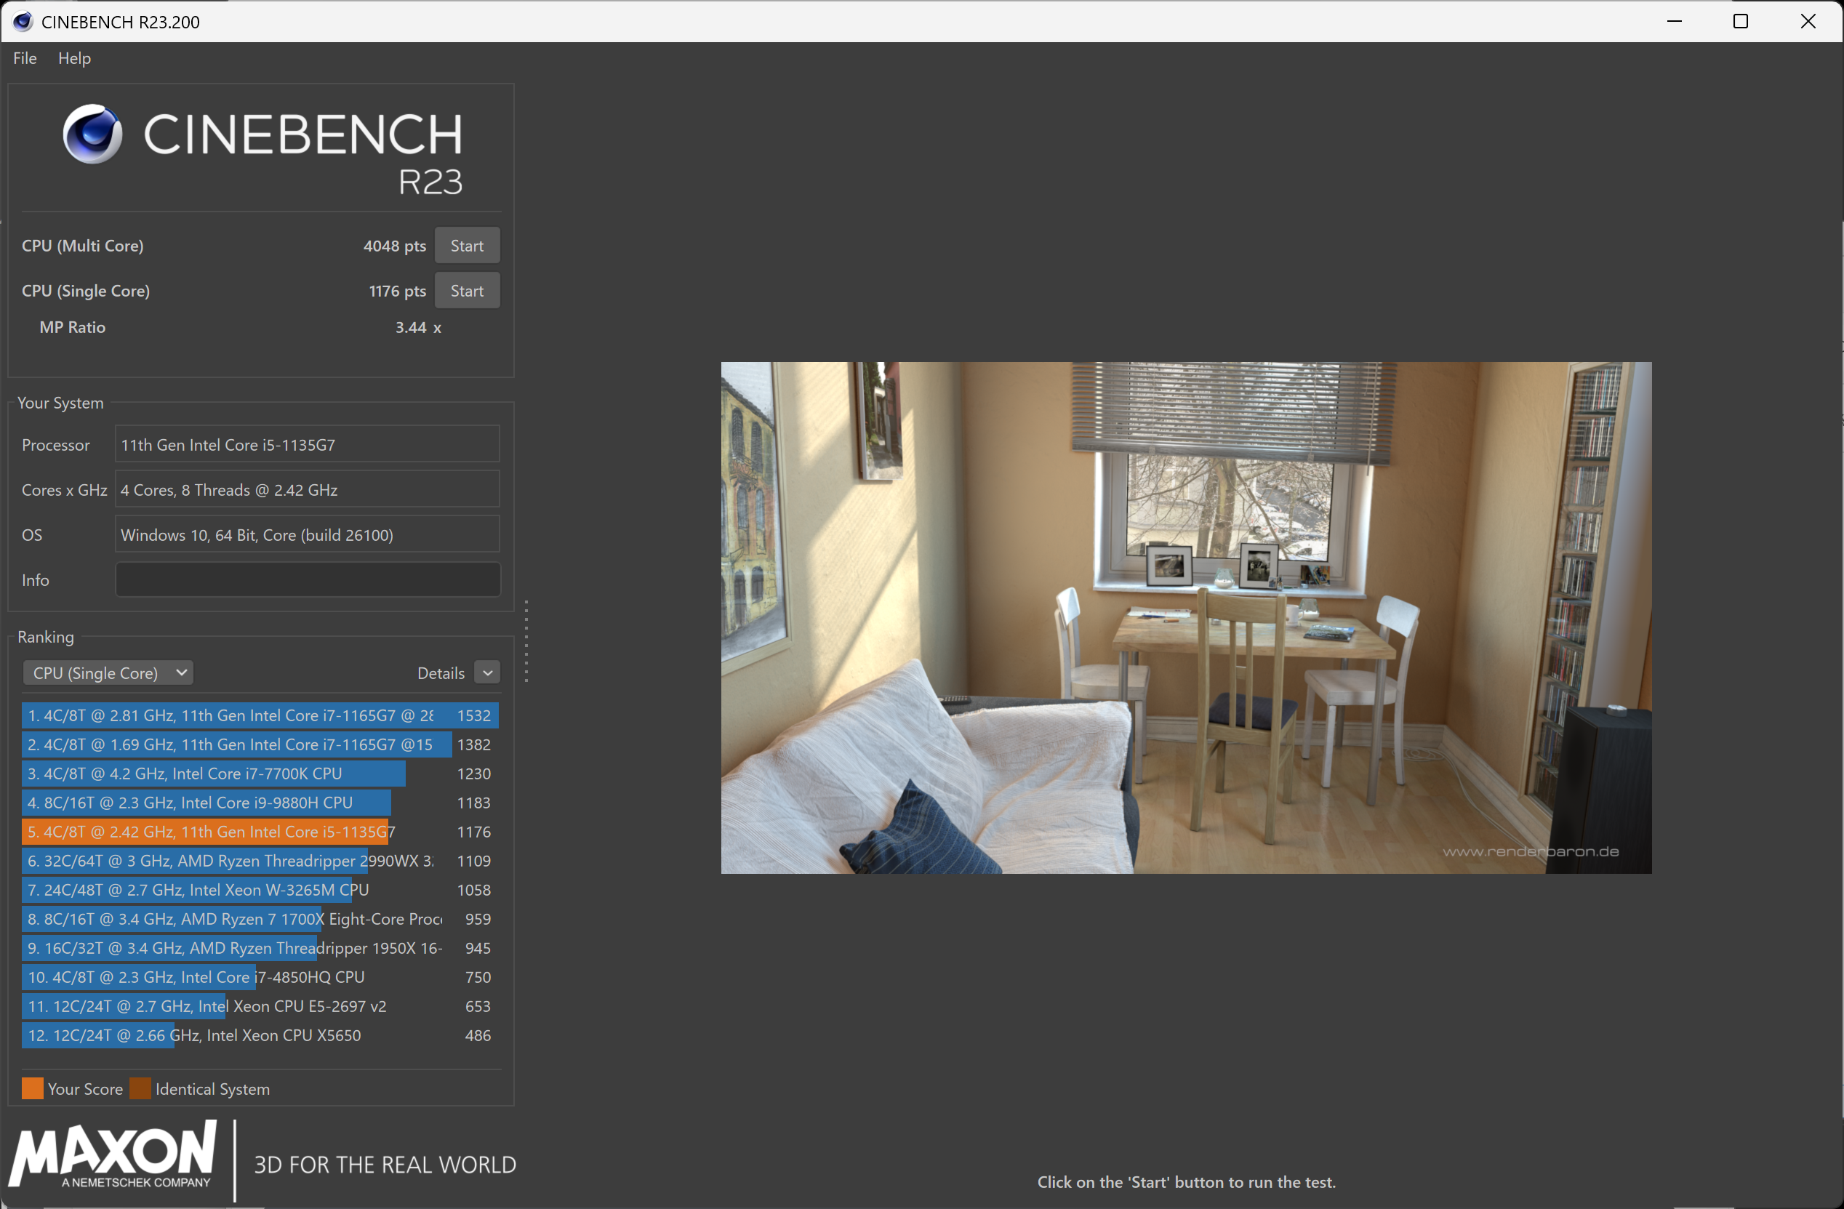This screenshot has height=1209, width=1844.
Task: Click the orange Your Score legend swatch
Action: coord(33,1088)
